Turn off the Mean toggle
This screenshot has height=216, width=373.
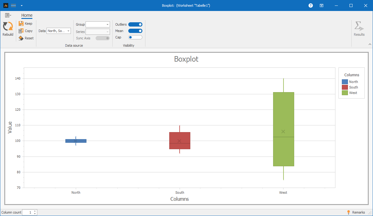click(x=135, y=31)
